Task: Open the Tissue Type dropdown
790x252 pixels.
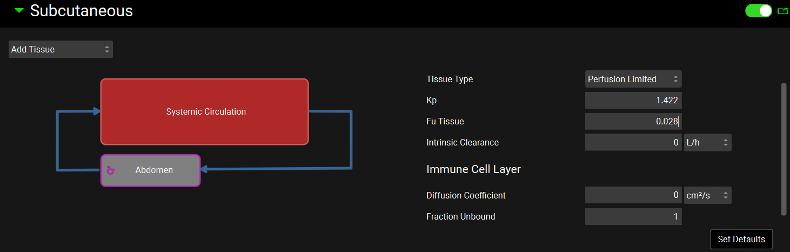Action: coord(633,79)
